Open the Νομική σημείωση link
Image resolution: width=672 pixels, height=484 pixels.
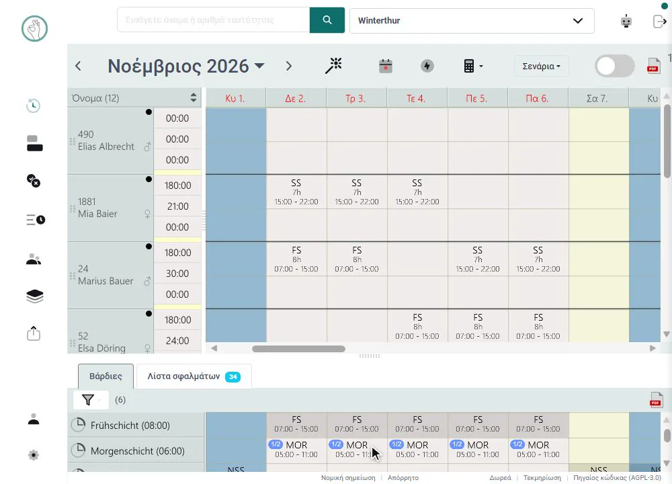pyautogui.click(x=348, y=477)
